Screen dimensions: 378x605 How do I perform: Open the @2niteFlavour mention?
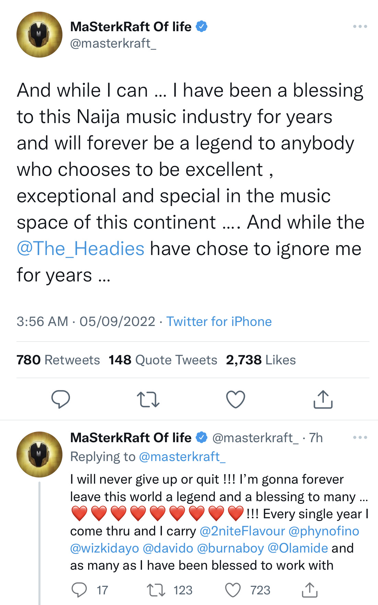[x=242, y=531]
